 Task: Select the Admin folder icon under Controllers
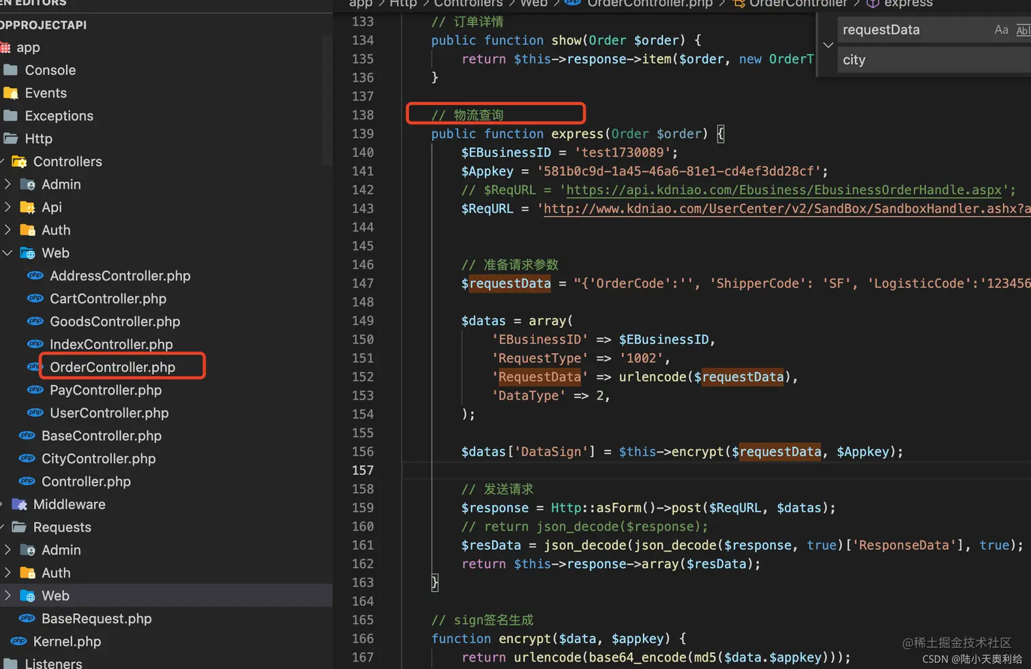(x=27, y=185)
